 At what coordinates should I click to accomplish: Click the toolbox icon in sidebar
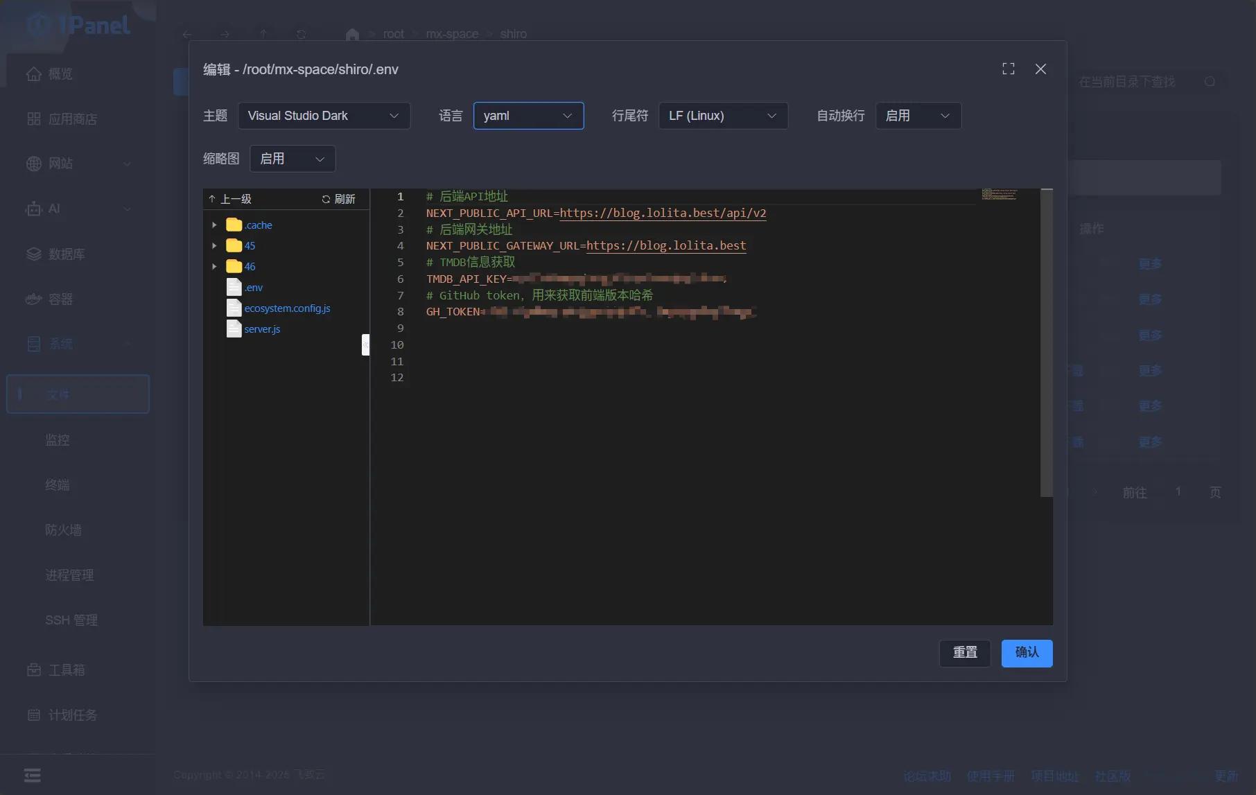coord(34,670)
